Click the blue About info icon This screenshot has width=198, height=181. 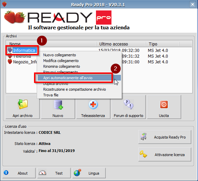(6, 173)
